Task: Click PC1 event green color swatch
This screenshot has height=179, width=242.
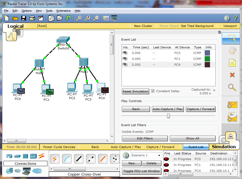Action: 207,59
